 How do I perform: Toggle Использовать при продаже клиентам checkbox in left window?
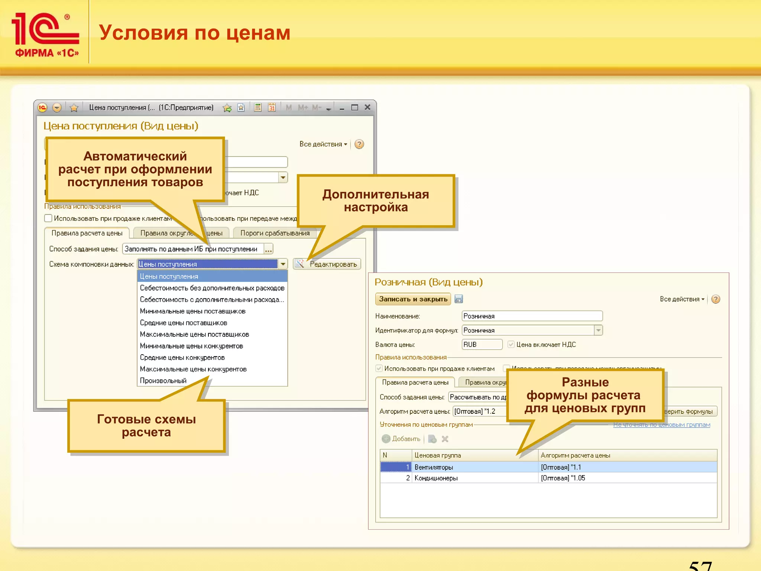tap(48, 218)
